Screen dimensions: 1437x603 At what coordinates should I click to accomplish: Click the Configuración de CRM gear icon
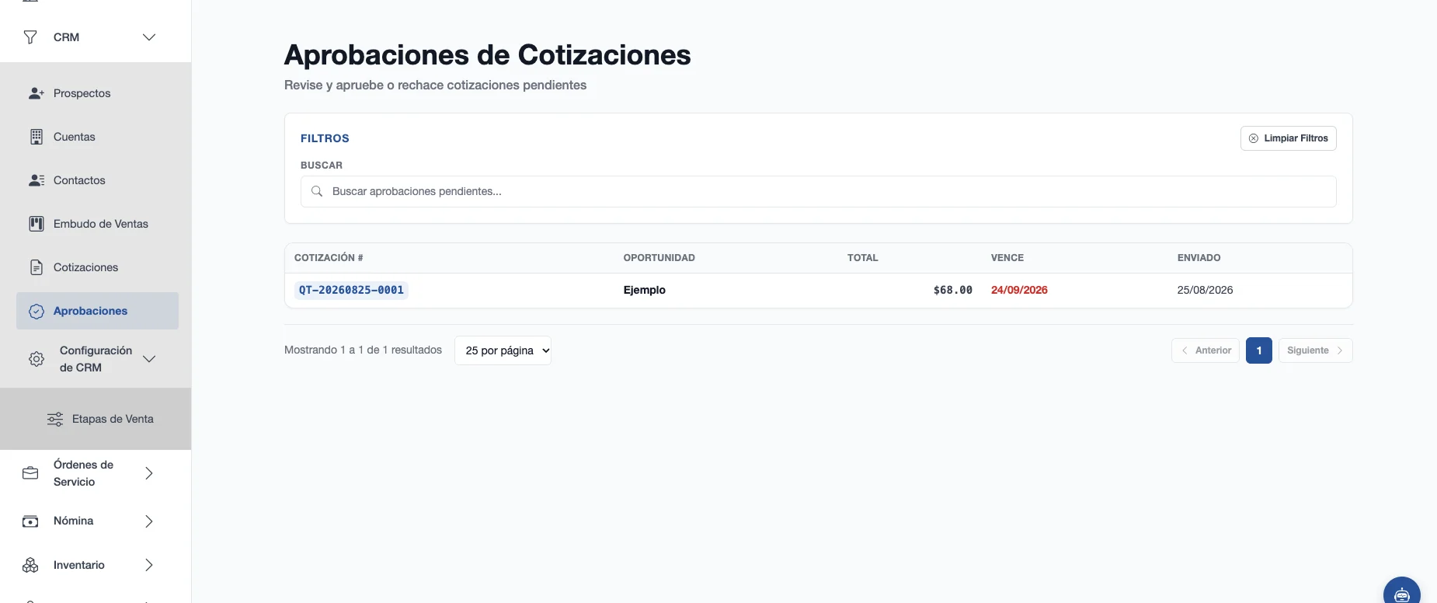point(37,359)
